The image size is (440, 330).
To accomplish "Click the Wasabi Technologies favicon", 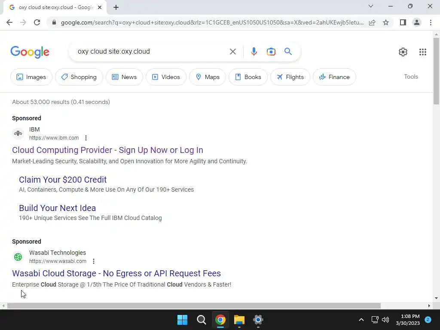I will tap(18, 257).
